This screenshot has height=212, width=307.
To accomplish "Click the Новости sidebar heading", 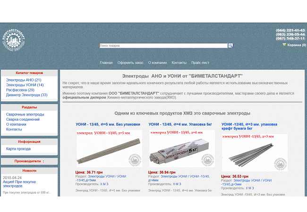I will 29,171.
